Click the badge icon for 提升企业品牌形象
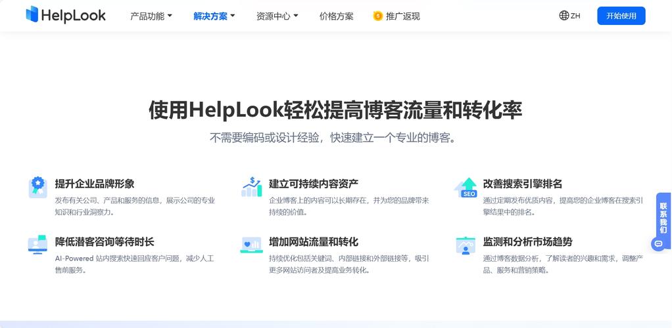The image size is (672, 328). [37, 188]
